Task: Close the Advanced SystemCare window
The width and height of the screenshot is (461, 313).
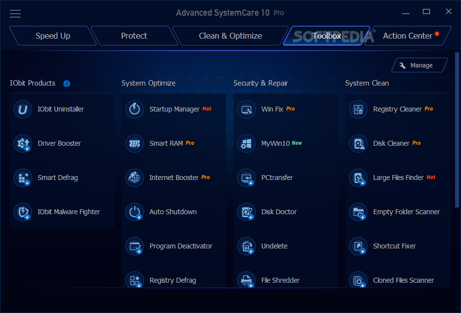Action: point(449,11)
